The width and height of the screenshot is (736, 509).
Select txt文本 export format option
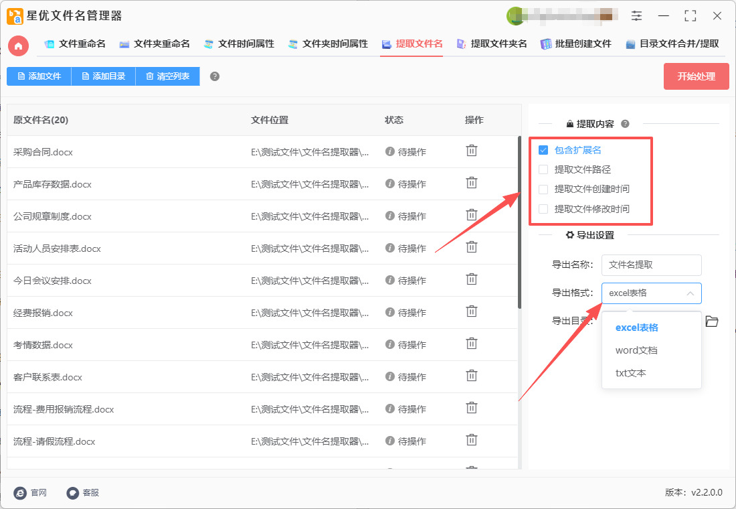point(631,373)
